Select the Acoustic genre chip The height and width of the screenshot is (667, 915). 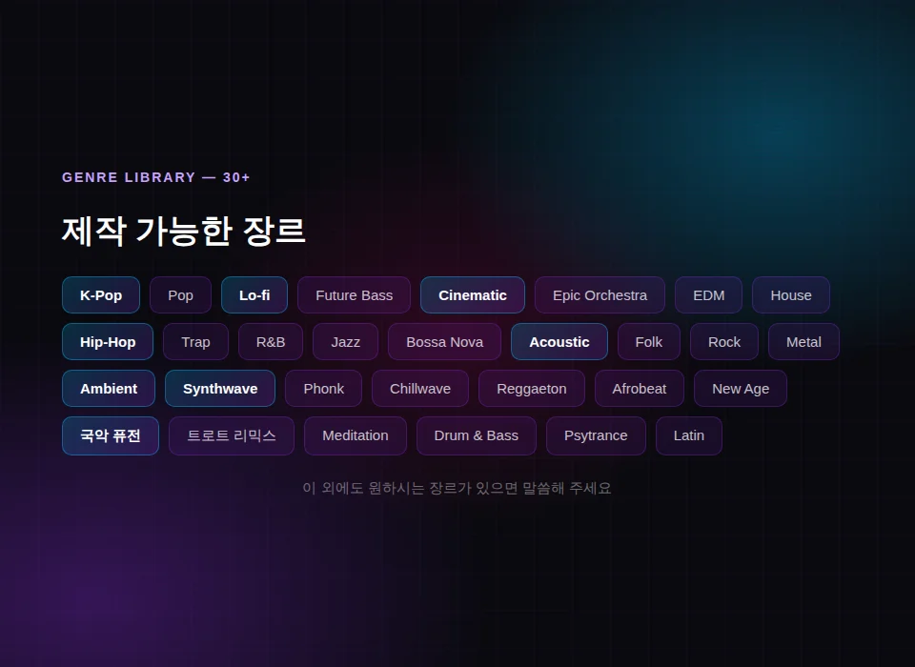559,342
